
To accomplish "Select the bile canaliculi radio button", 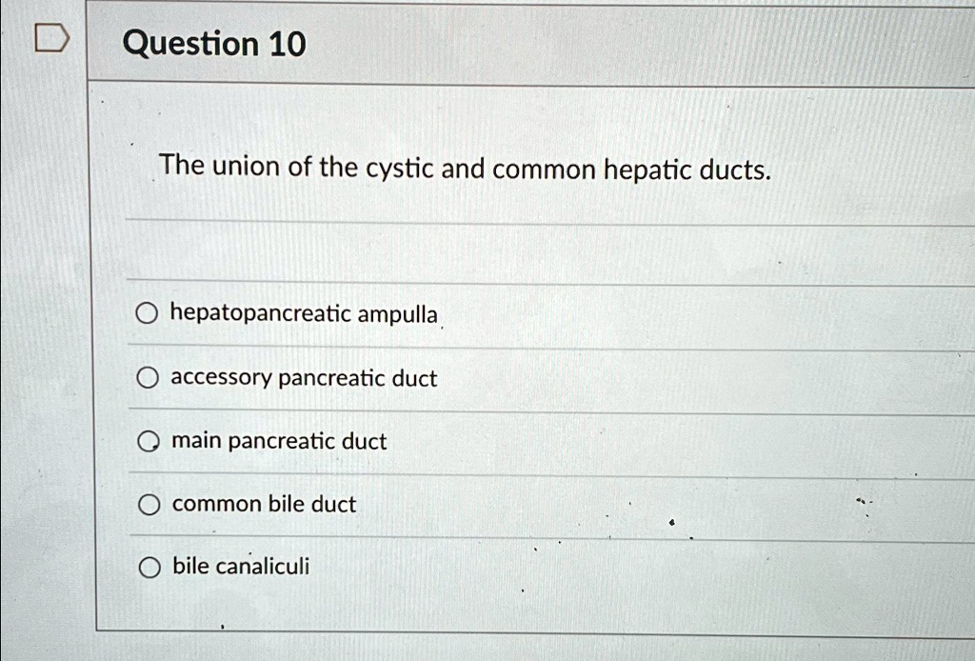I will [x=147, y=569].
